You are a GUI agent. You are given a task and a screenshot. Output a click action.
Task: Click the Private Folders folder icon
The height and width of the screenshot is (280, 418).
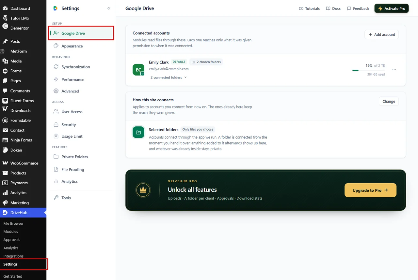coord(56,157)
